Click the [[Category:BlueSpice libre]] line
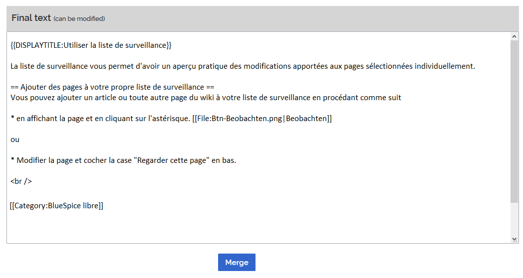This screenshot has width=523, height=278. point(57,206)
